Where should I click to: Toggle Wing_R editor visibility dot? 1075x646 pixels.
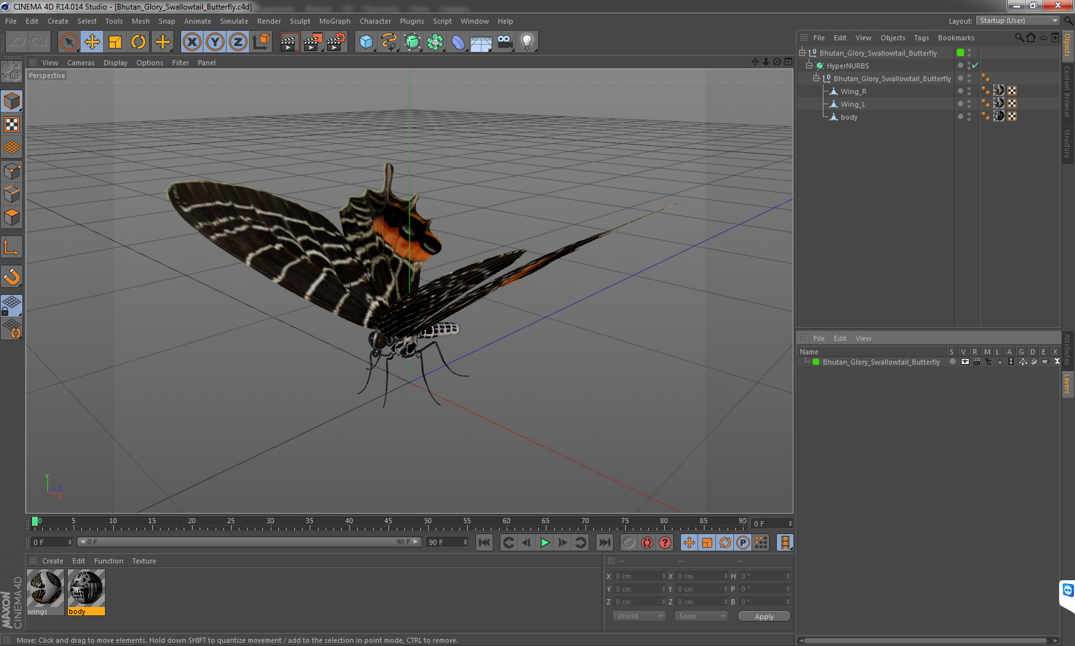pos(969,89)
